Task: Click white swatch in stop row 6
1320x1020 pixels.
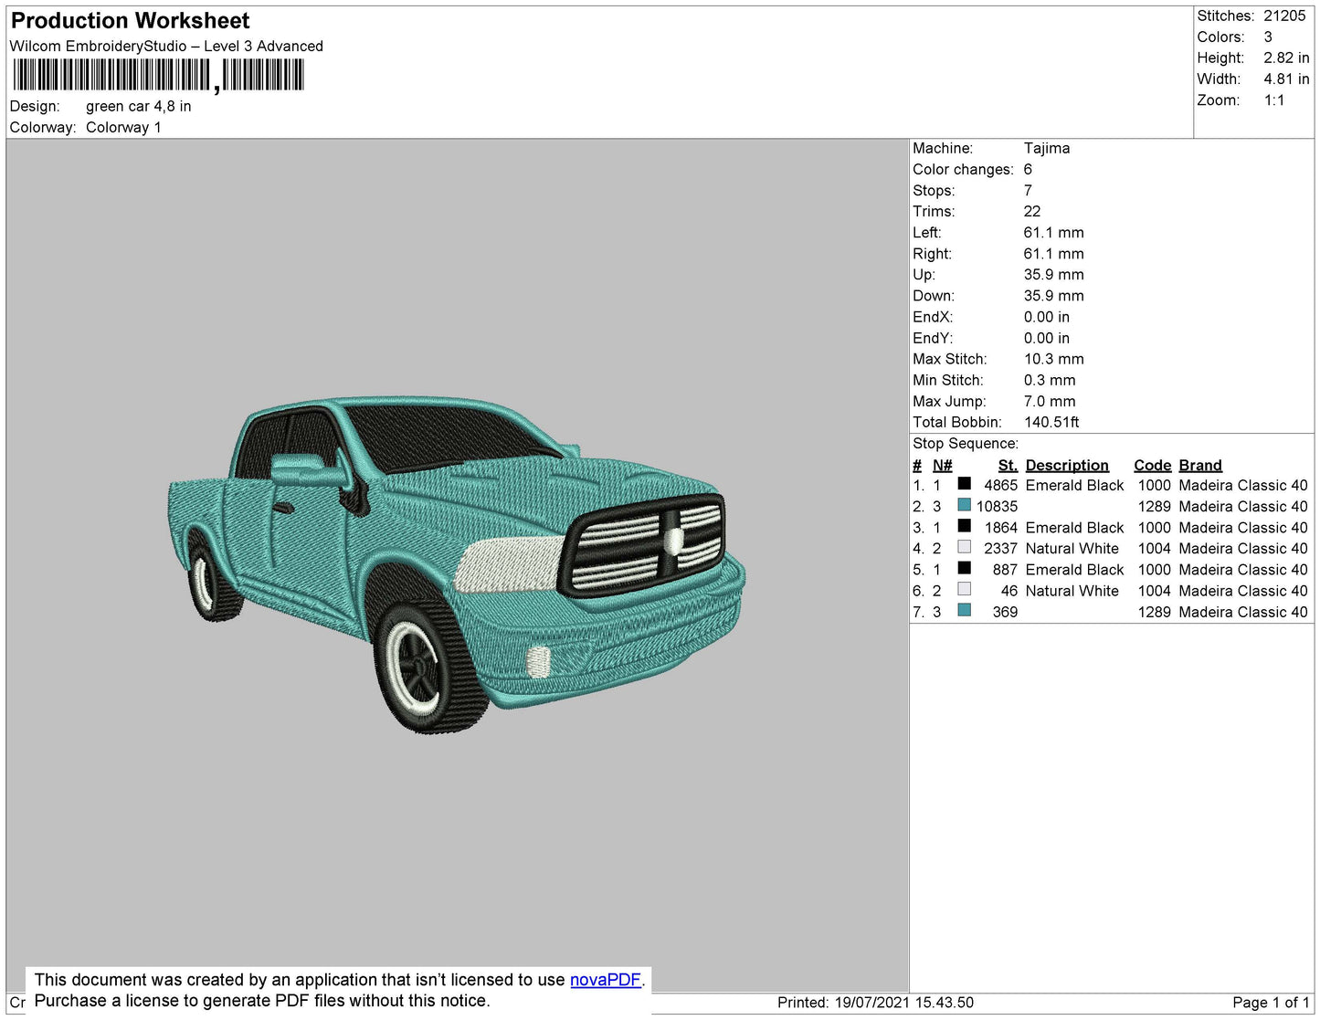Action: pos(964,589)
